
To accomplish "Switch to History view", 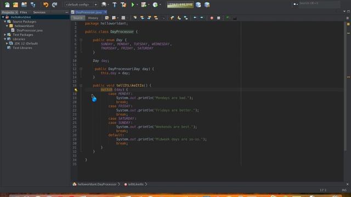I will point(93,18).
